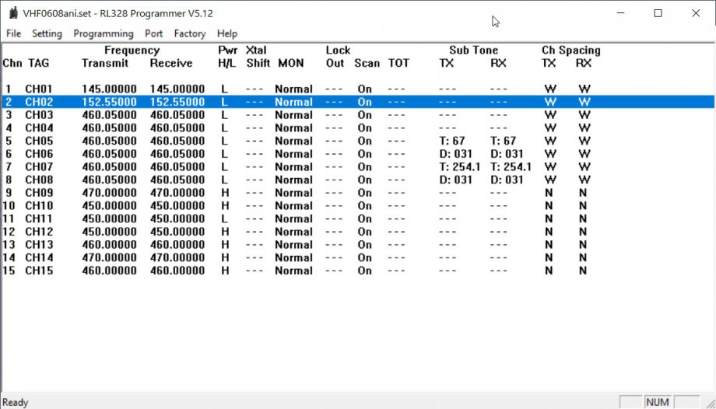Click TX channel spacing N for CH15
The image size is (716, 409).
pos(549,271)
